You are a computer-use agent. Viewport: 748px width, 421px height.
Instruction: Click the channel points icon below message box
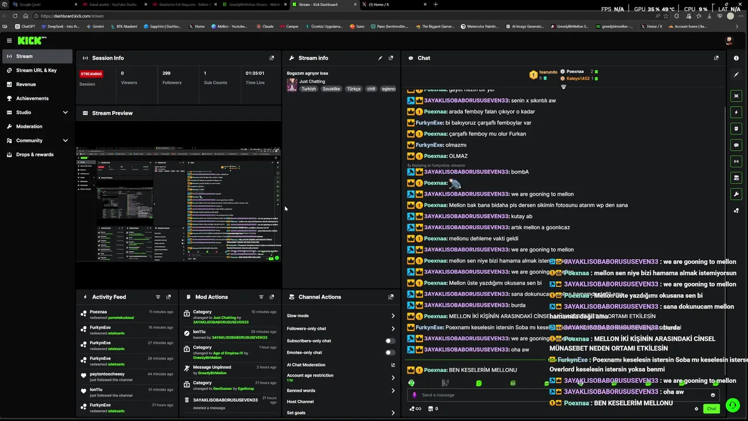pyautogui.click(x=415, y=409)
